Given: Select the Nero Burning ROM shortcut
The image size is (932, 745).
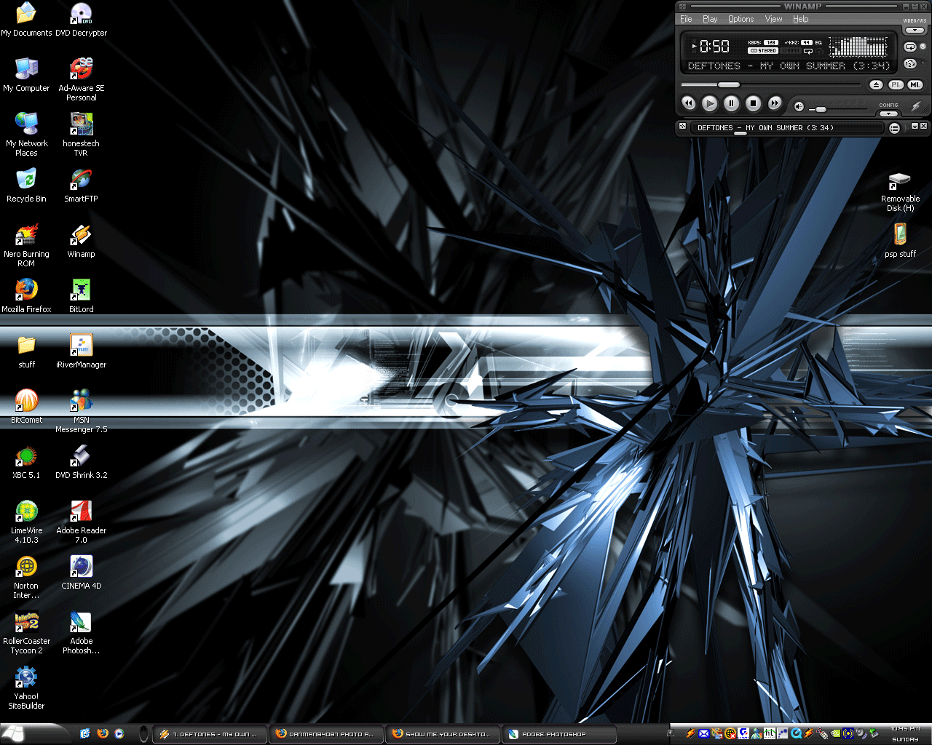Looking at the screenshot, I should pos(26,245).
